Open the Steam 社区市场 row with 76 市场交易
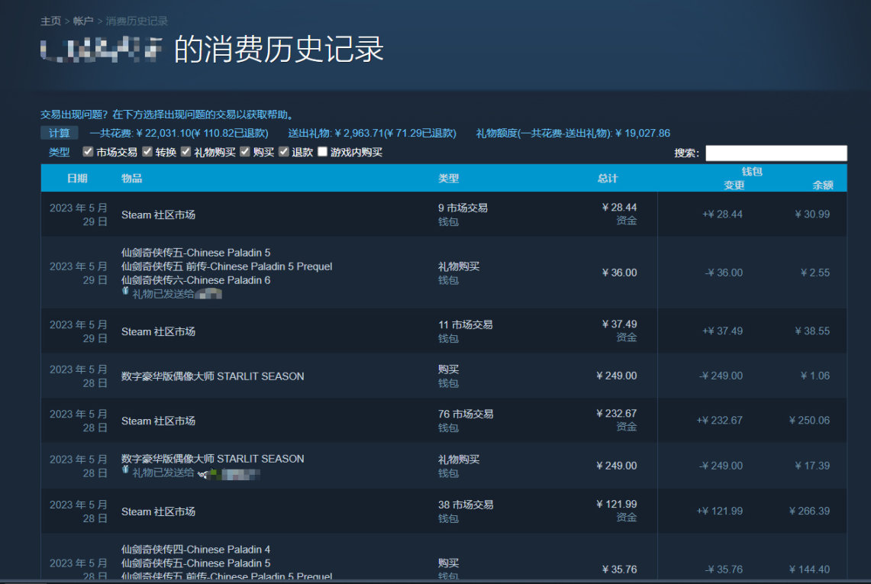 pos(444,421)
